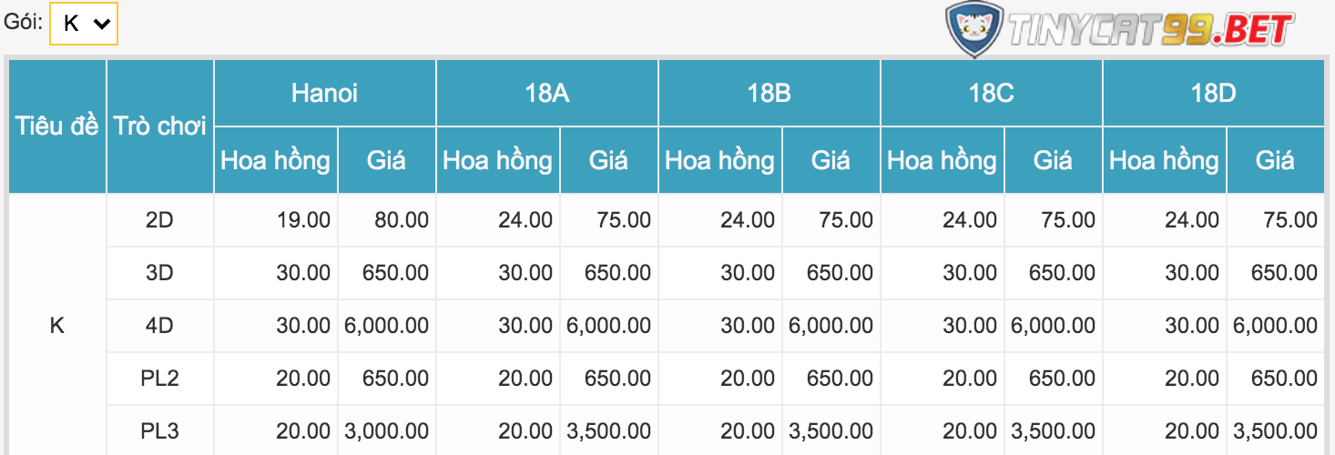Click Hanoi 2D price 80.00 cell
Screen dimensions: 1335x455
(386, 219)
